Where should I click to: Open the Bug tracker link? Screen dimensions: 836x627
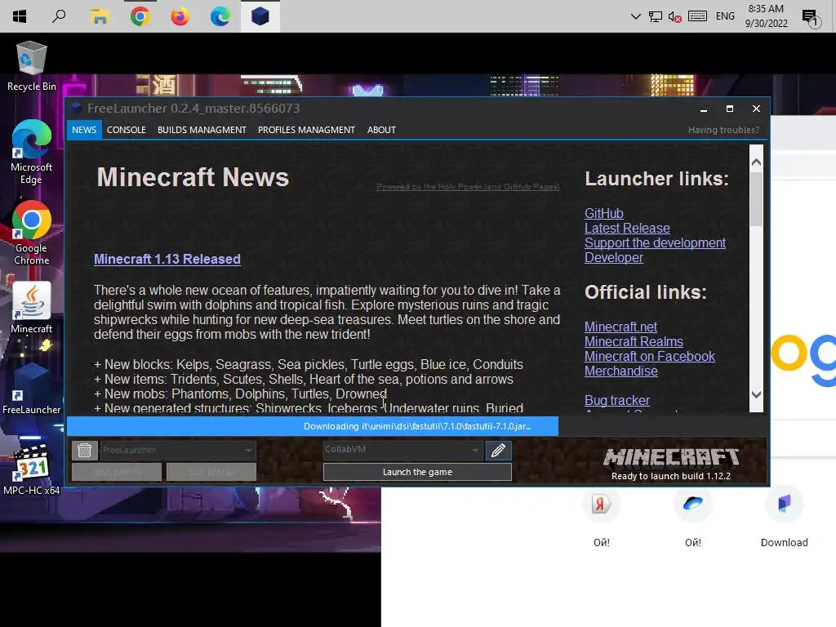tap(617, 400)
